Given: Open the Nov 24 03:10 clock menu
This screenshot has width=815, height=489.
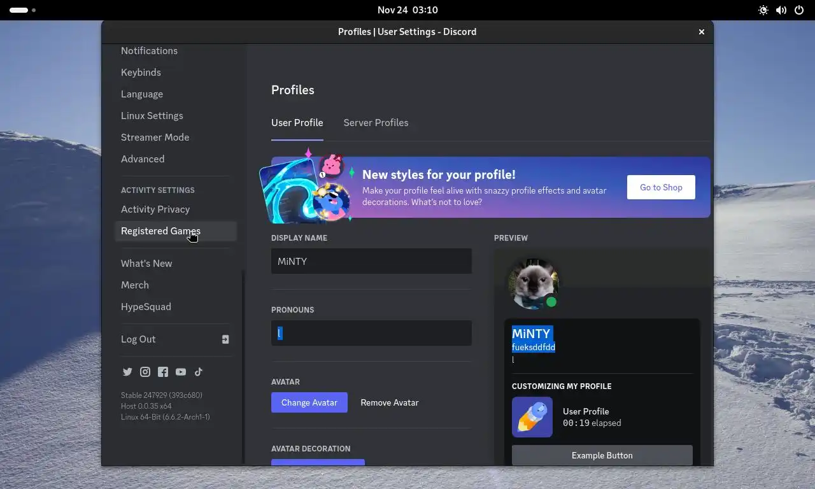Looking at the screenshot, I should [x=407, y=10].
